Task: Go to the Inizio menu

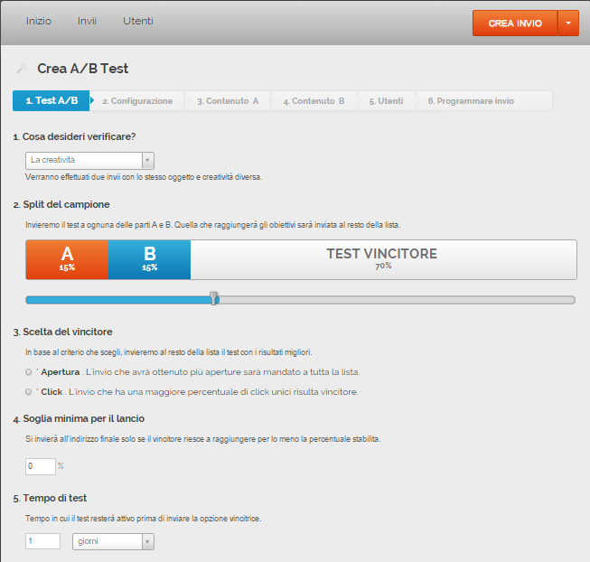Action: tap(39, 21)
